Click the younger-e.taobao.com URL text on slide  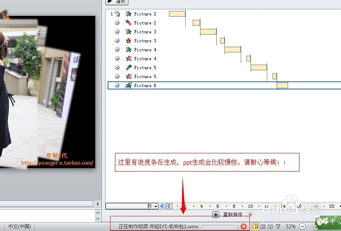tap(57, 163)
